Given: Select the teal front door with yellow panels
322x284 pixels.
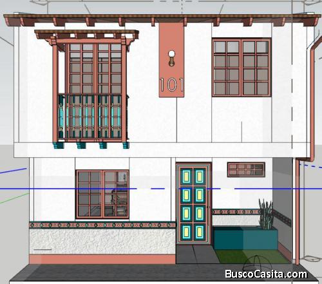Looking at the screenshot, I should [193, 204].
